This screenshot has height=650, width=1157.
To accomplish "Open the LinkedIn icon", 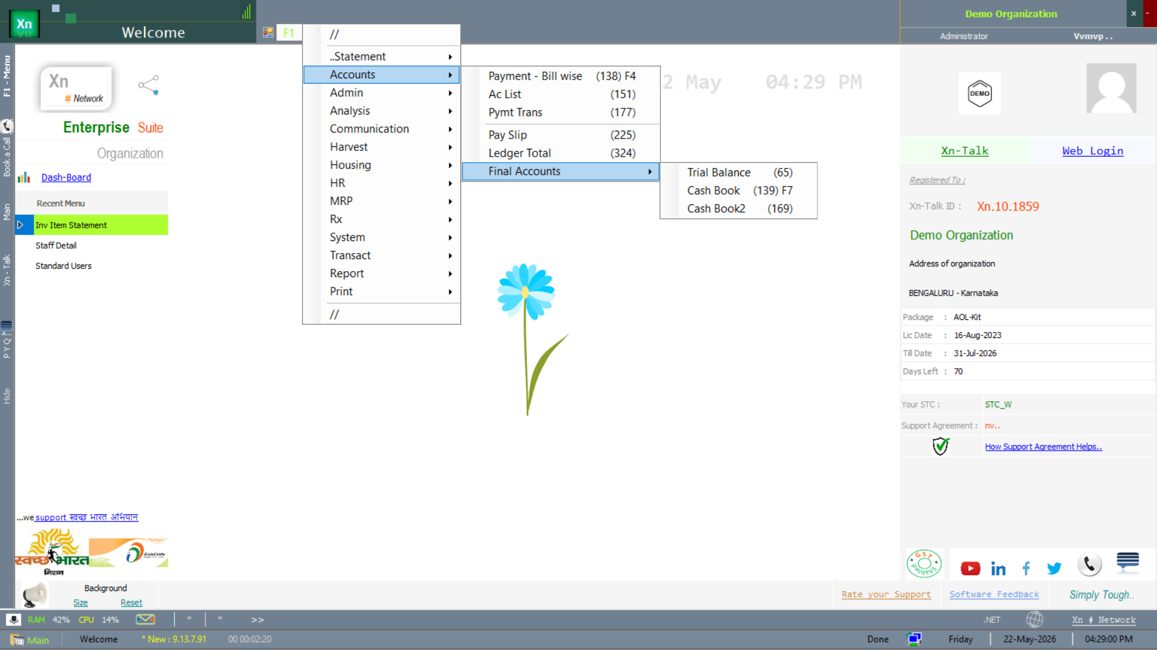I will click(x=998, y=568).
